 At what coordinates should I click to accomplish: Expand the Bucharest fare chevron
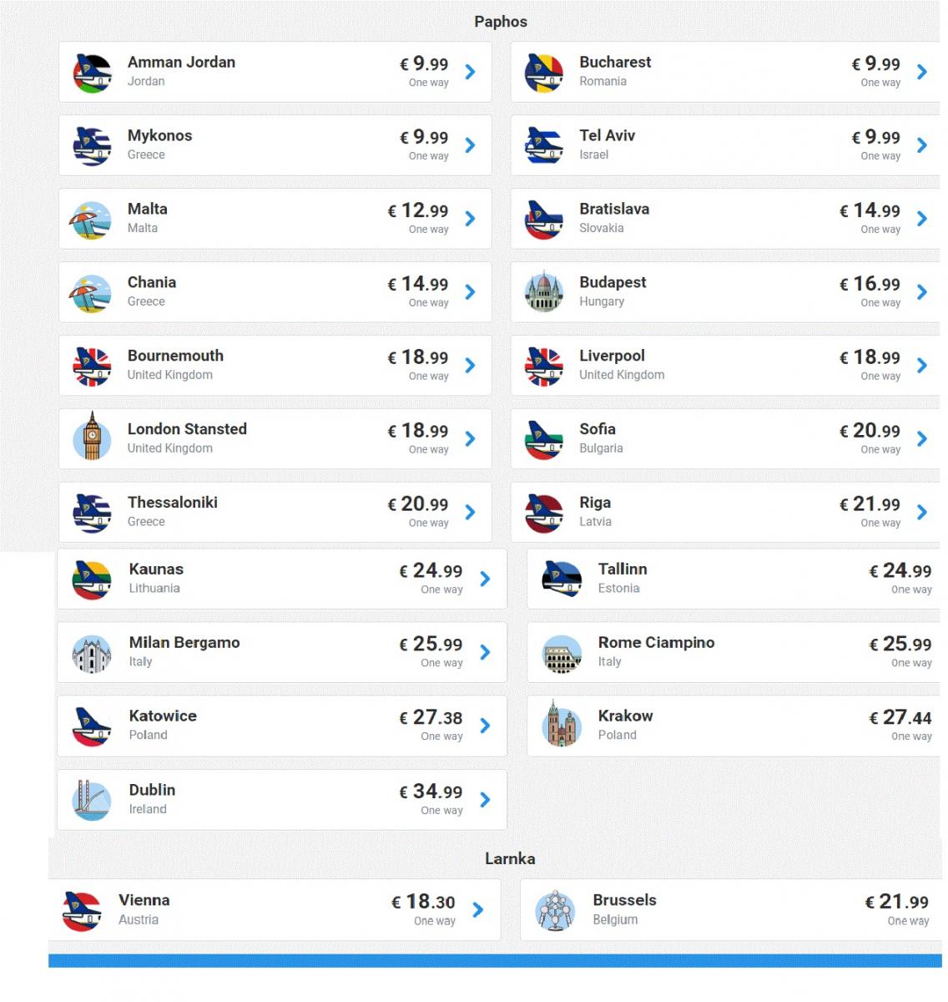coord(922,72)
